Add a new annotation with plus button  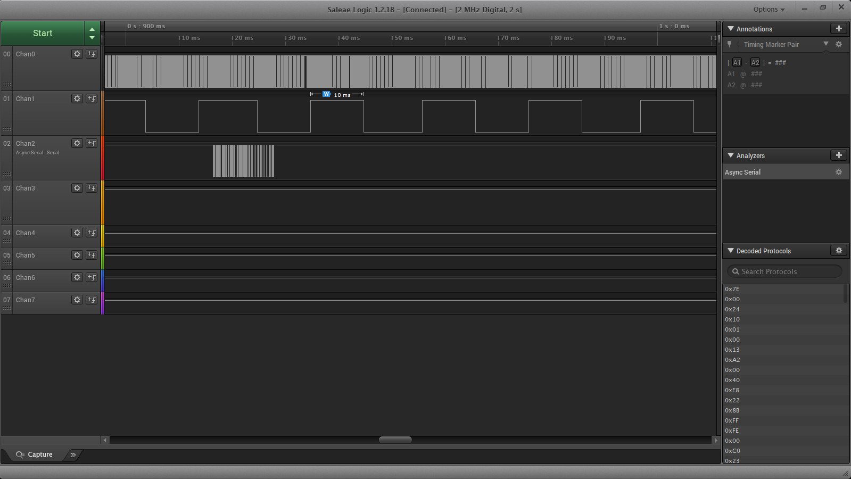click(x=839, y=29)
